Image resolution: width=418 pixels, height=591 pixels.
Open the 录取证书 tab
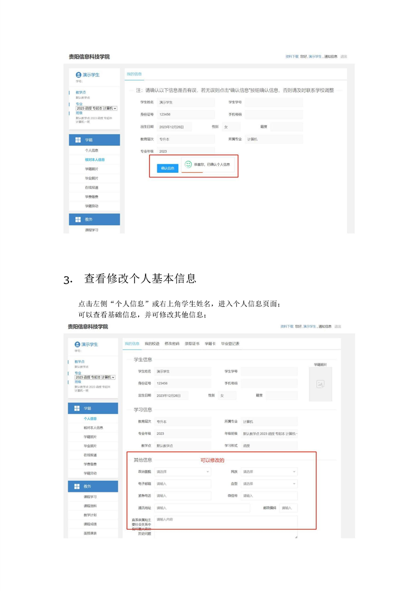pos(192,344)
